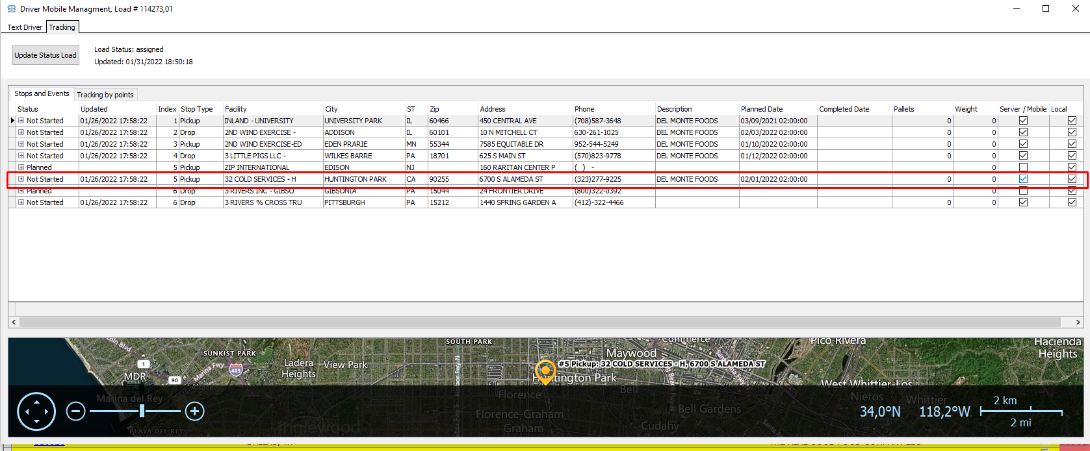1090x451 pixels.
Task: Expand the 3 Little Pigs LLC stop row
Action: coord(21,156)
